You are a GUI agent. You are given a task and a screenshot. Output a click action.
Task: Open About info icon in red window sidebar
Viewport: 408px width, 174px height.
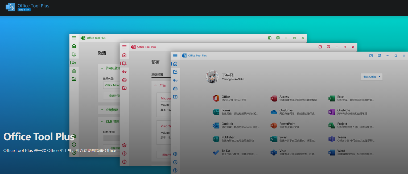click(124, 154)
